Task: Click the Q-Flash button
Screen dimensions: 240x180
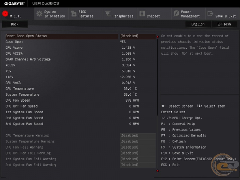Action: tap(224, 24)
